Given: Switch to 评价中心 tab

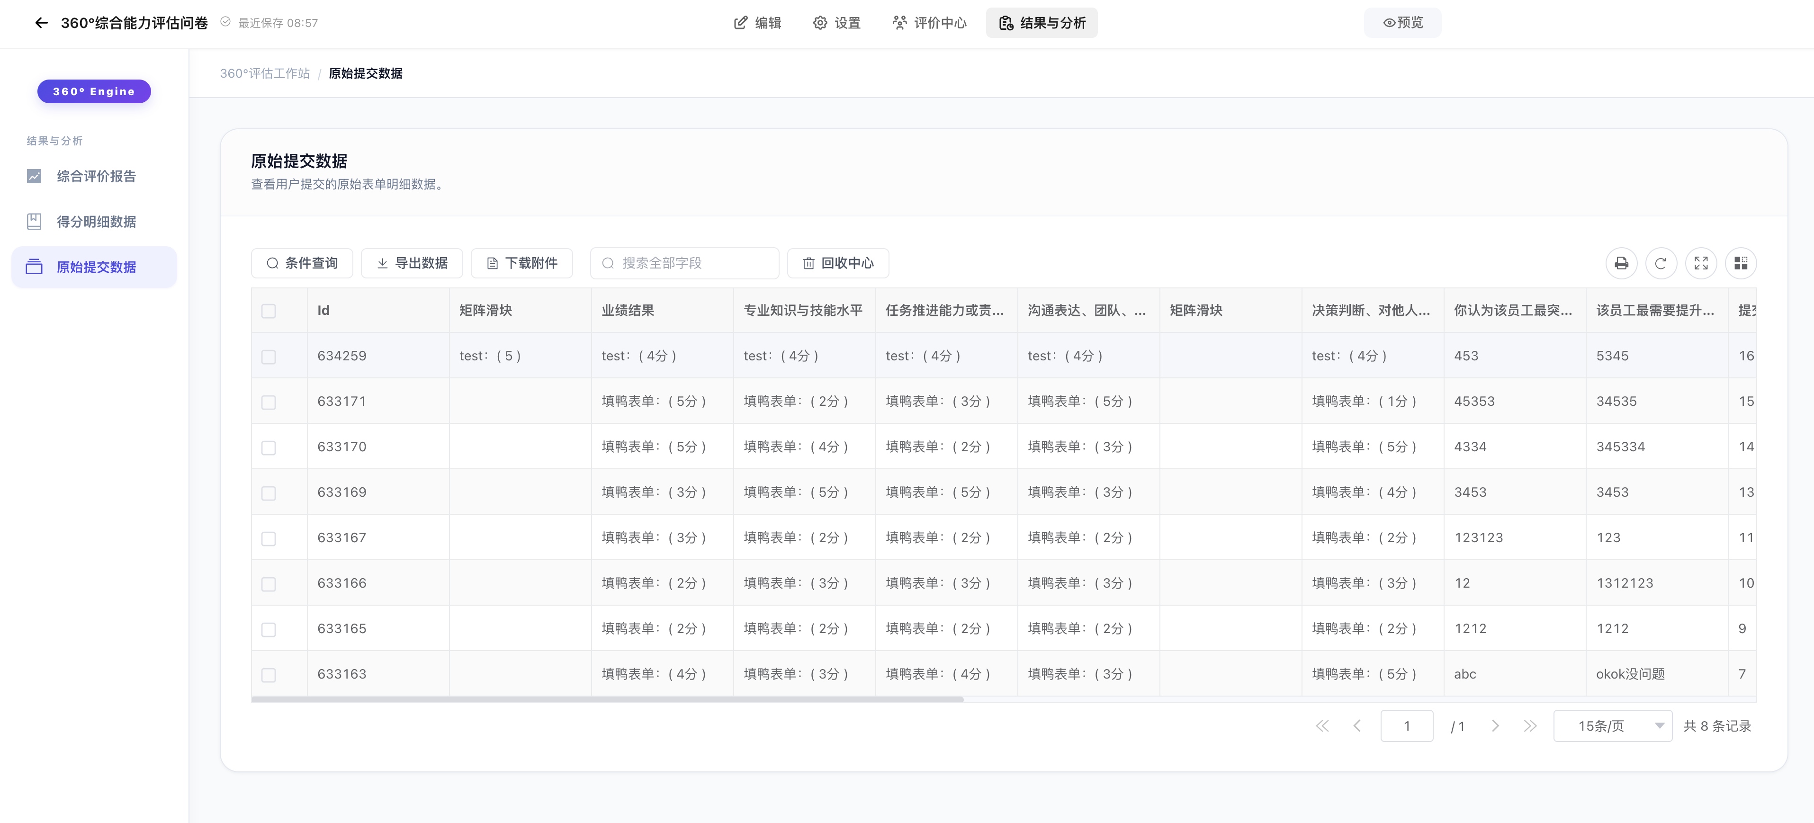Looking at the screenshot, I should (x=930, y=23).
